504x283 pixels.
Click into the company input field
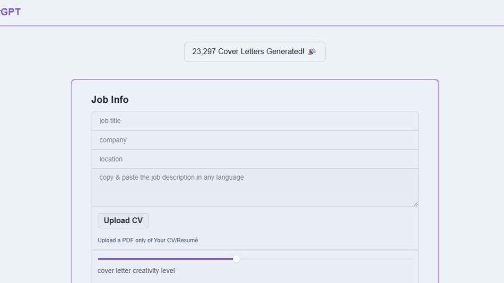click(x=255, y=140)
